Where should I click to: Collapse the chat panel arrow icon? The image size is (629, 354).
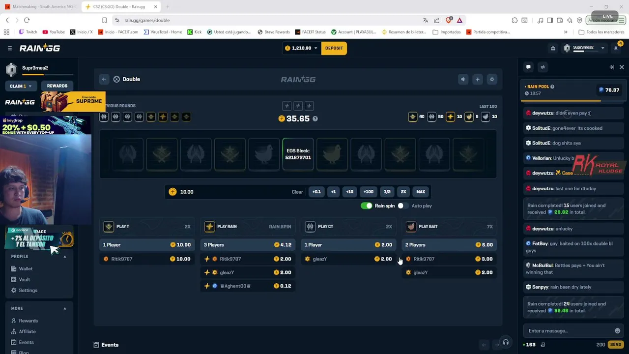tap(612, 67)
